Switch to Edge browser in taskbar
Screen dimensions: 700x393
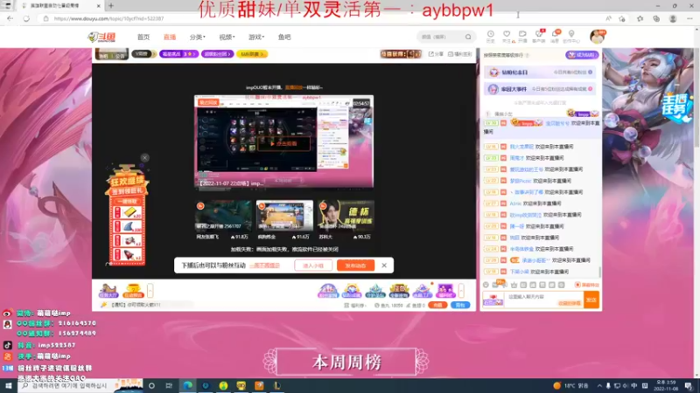click(187, 386)
